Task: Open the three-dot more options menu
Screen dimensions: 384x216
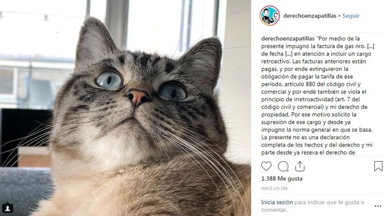Action: click(378, 206)
